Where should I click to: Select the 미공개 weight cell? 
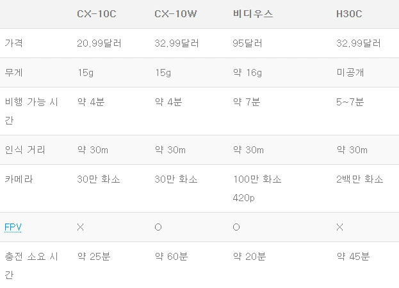click(x=350, y=73)
